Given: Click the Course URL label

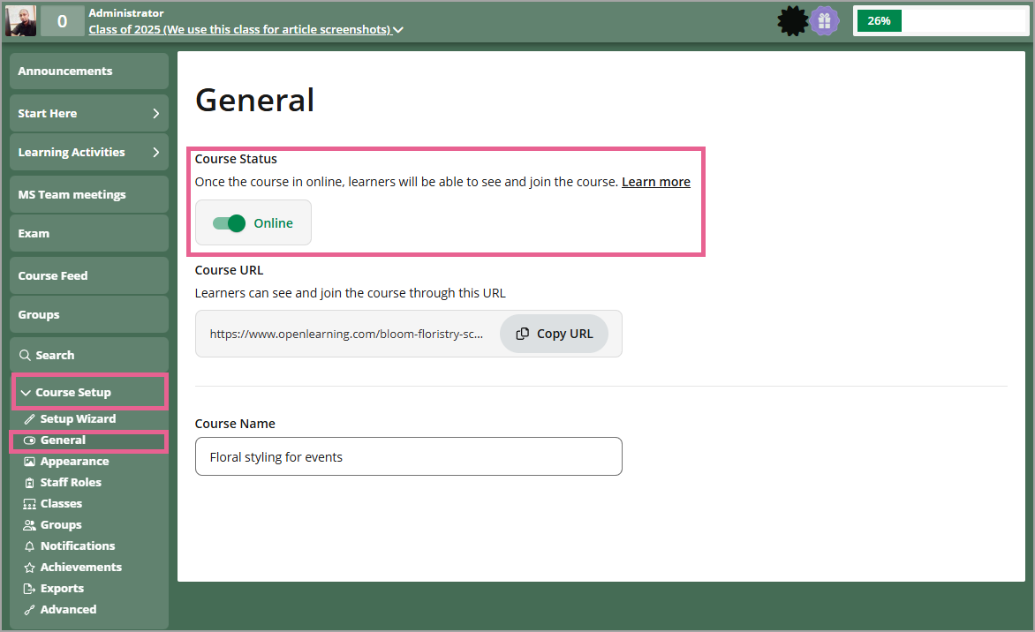Looking at the screenshot, I should pos(229,270).
